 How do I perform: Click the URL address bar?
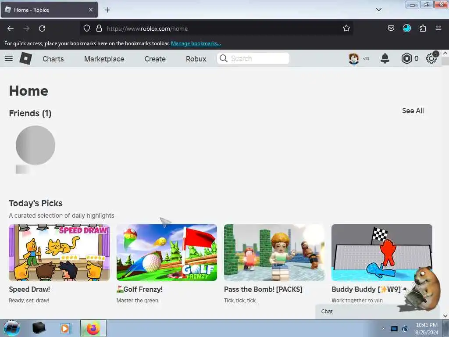point(217,29)
